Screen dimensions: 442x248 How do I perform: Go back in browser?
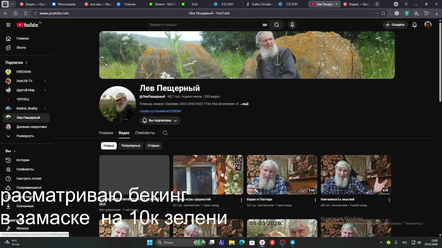6,13
